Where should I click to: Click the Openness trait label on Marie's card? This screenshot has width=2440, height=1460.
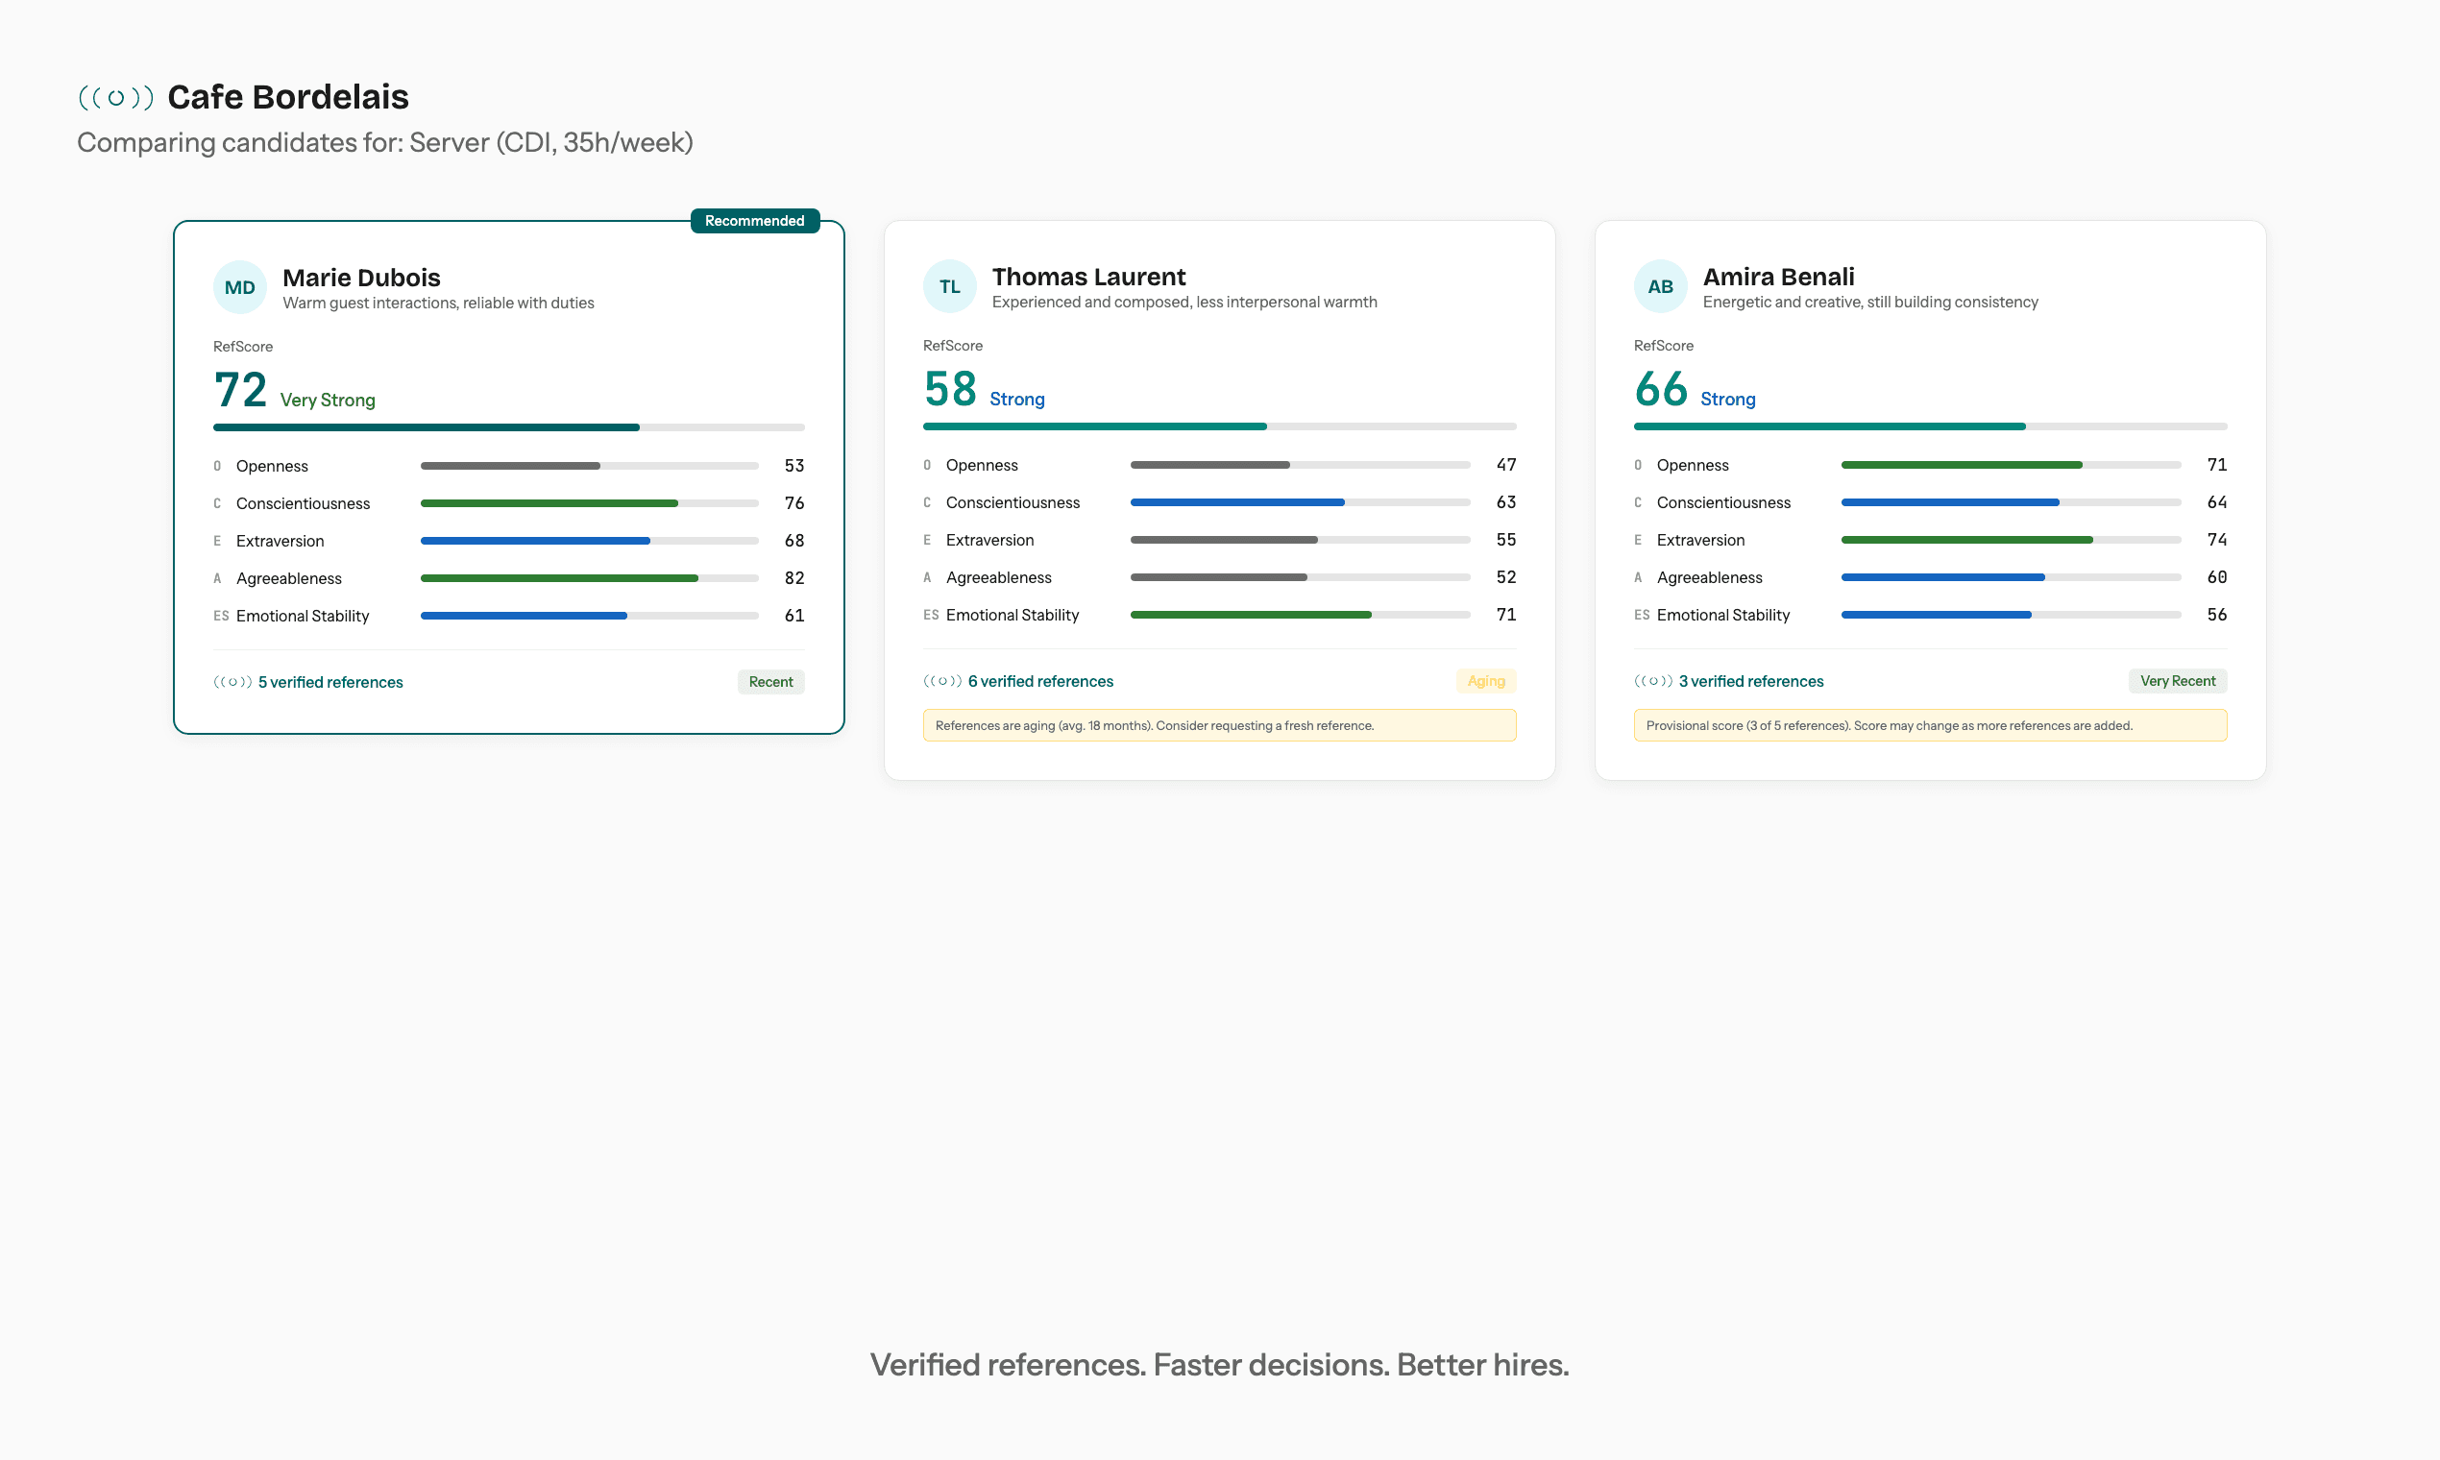pyautogui.click(x=272, y=465)
